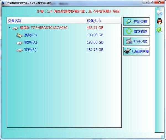The height and width of the screenshot is (140, 166).
Task: Click the magnifier icon on 开始恢复
Action: (x=129, y=21)
